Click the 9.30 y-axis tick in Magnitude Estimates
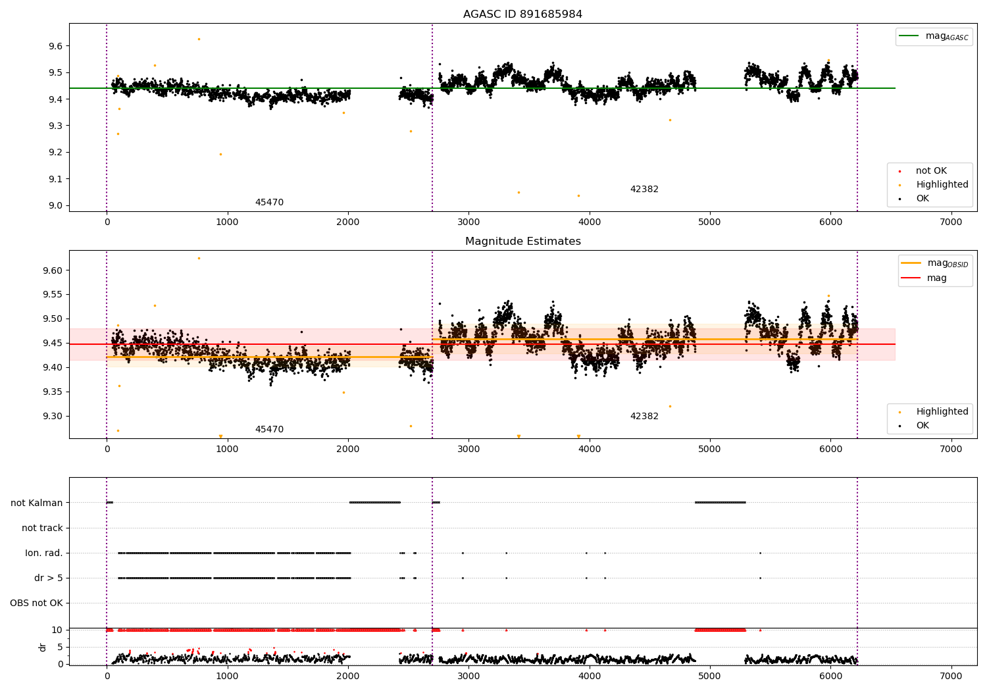This screenshot has width=987, height=691. (53, 417)
